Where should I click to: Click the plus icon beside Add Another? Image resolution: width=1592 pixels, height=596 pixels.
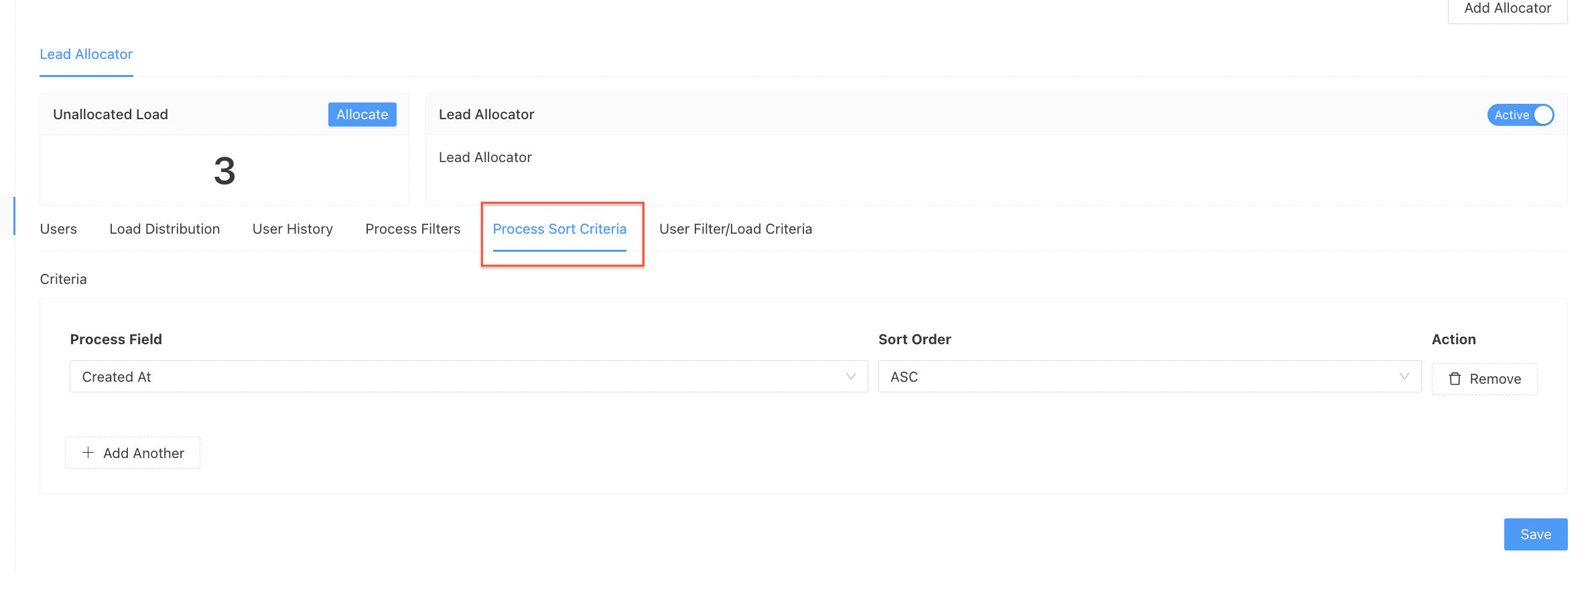[x=88, y=453]
